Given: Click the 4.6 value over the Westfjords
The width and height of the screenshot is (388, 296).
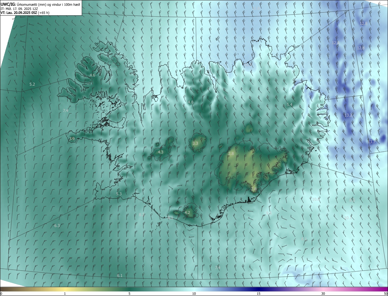Looking at the screenshot, I should pyautogui.click(x=92, y=75).
